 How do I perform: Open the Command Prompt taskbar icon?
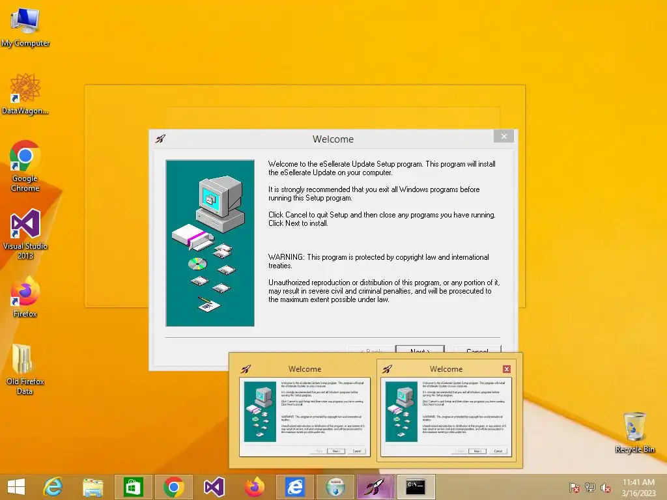pyautogui.click(x=416, y=487)
